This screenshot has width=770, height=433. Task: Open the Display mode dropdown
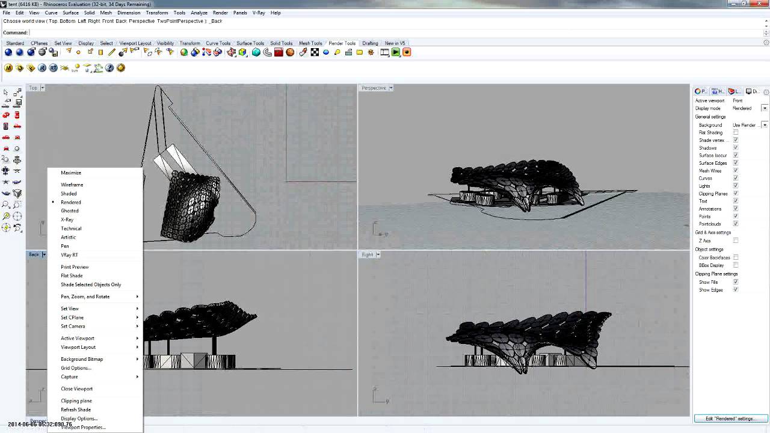pos(765,108)
